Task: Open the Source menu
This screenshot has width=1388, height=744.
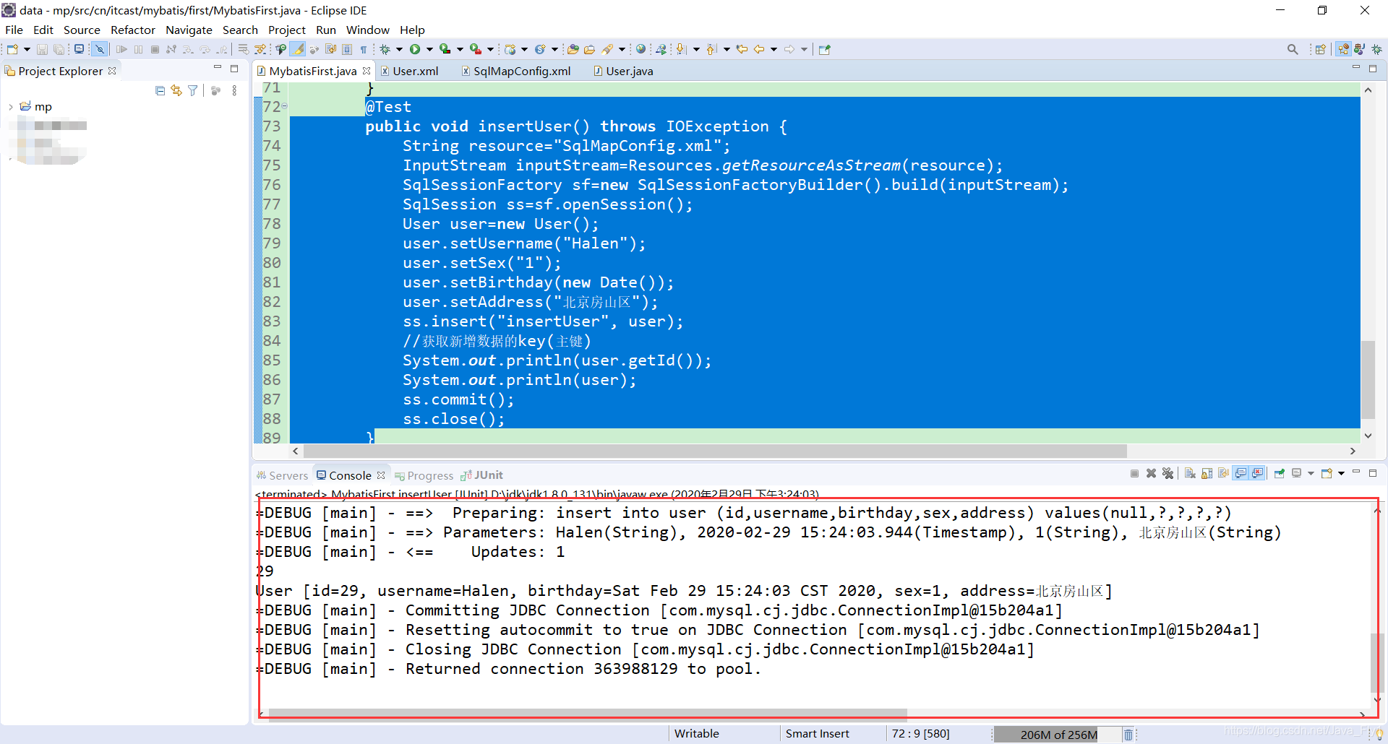Action: pos(82,30)
